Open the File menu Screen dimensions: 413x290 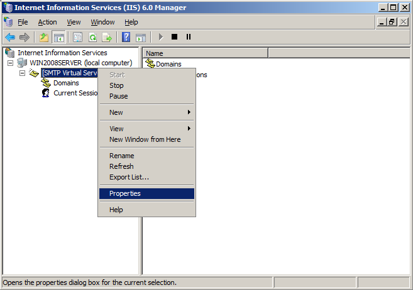23,22
